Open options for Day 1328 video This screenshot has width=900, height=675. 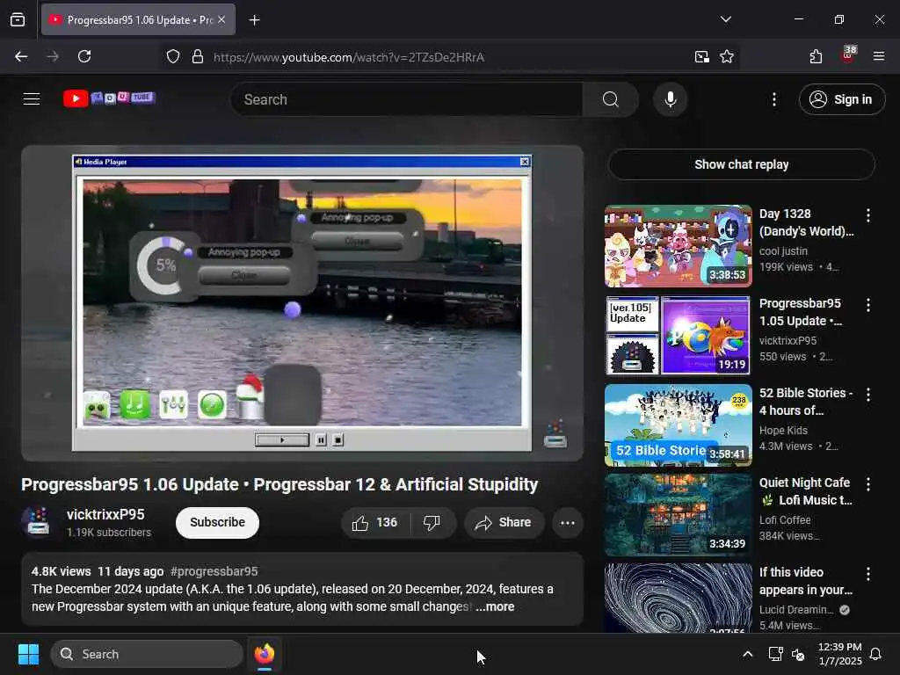867,215
